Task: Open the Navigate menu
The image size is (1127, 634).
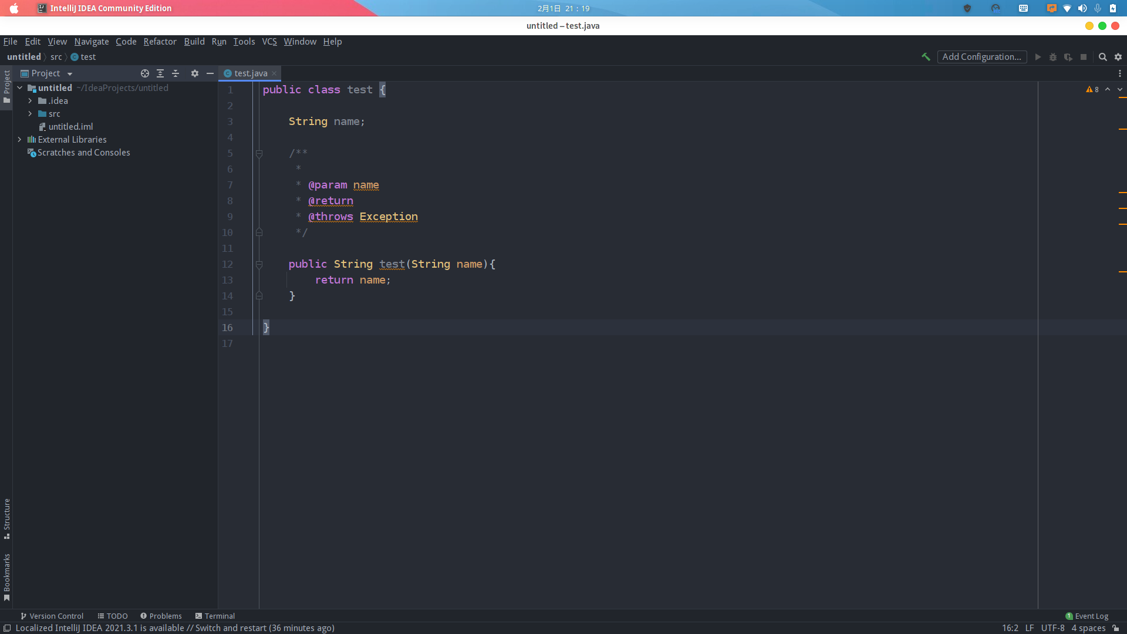Action: [x=92, y=42]
